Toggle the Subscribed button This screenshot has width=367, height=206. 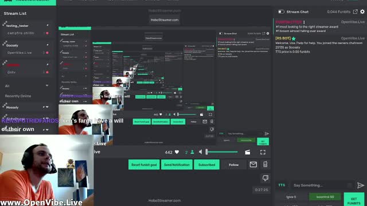(x=206, y=165)
